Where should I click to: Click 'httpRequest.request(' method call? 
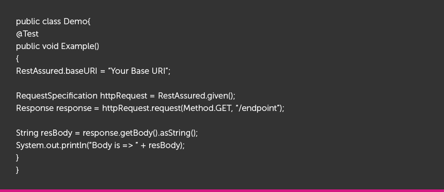(x=142, y=108)
